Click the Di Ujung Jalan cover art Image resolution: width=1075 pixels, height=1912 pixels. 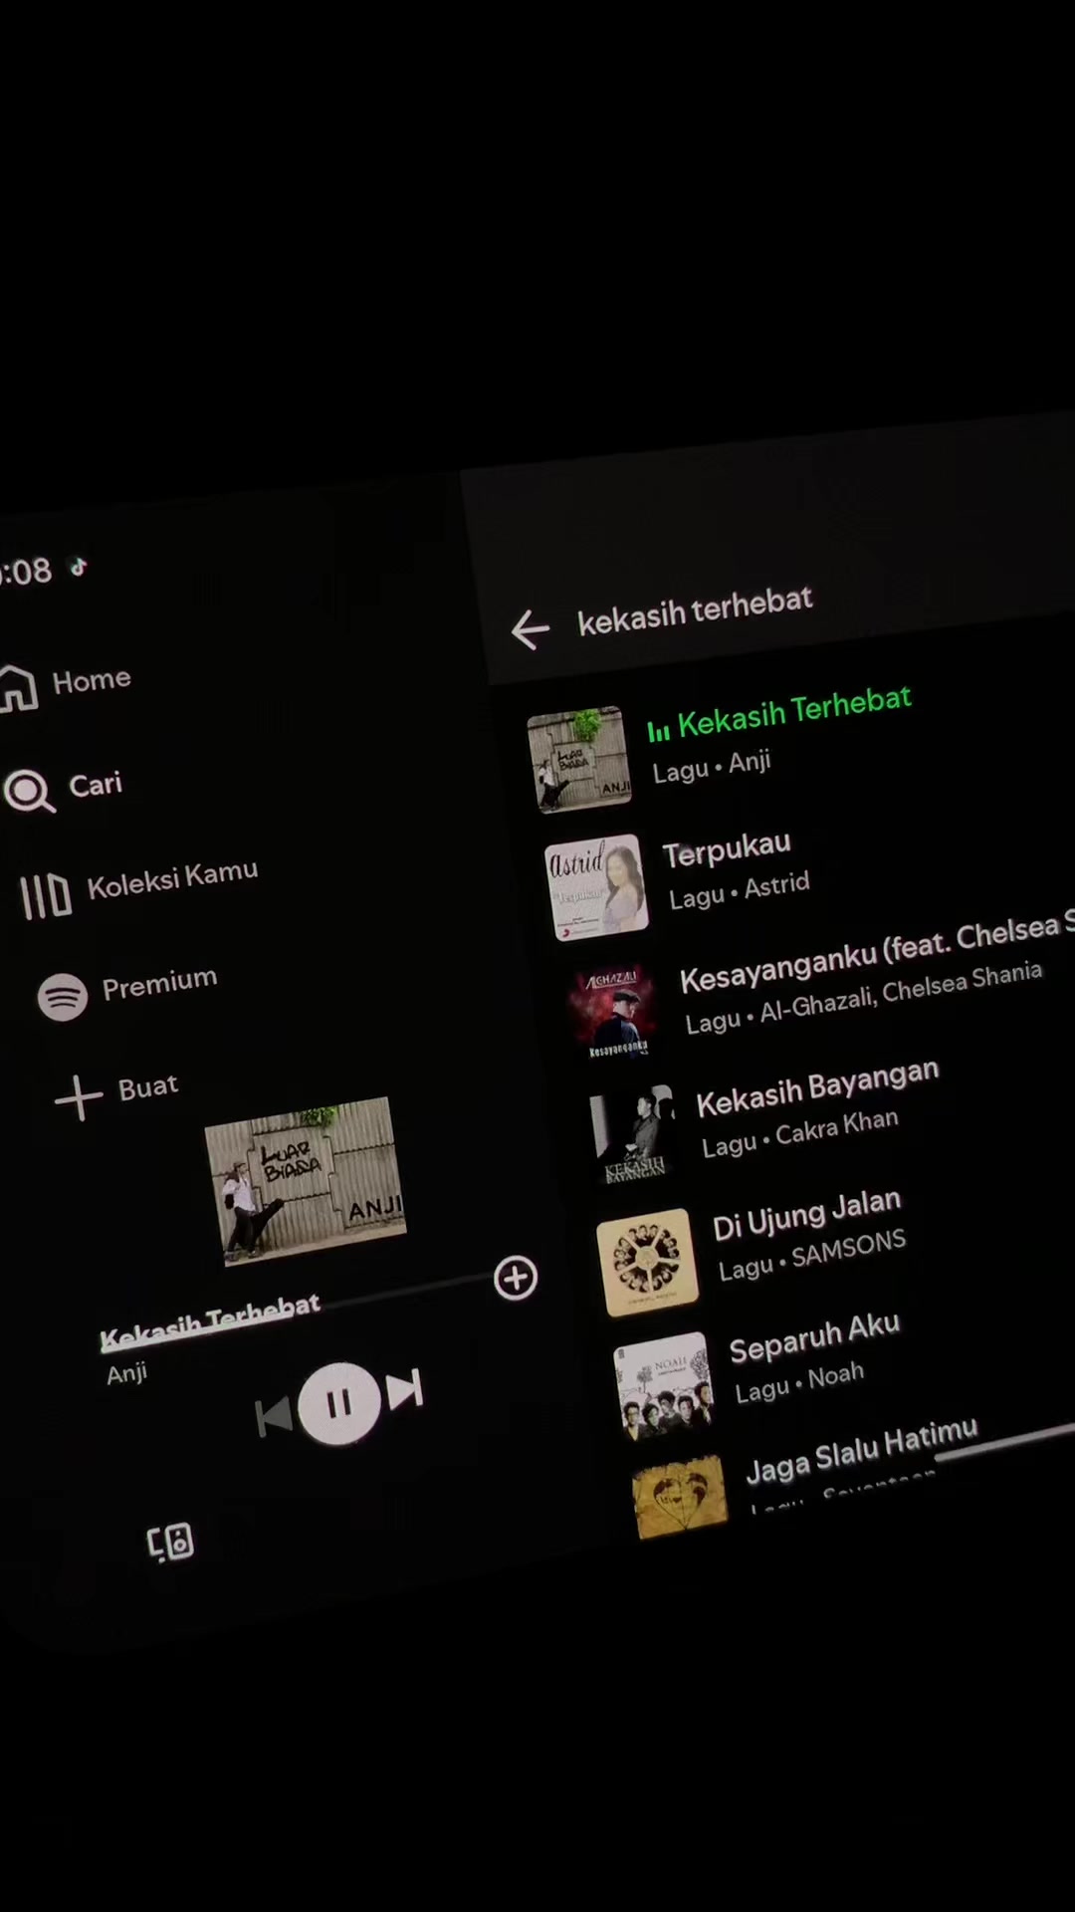pyautogui.click(x=647, y=1262)
